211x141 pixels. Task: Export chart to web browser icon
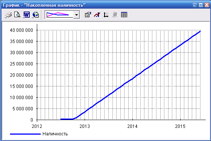click(36, 15)
